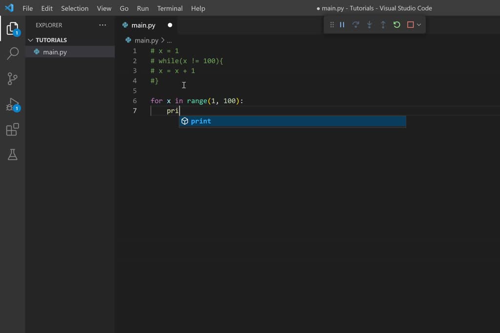Open the Explorer view in activity bar
The image size is (500, 333).
pos(12,29)
